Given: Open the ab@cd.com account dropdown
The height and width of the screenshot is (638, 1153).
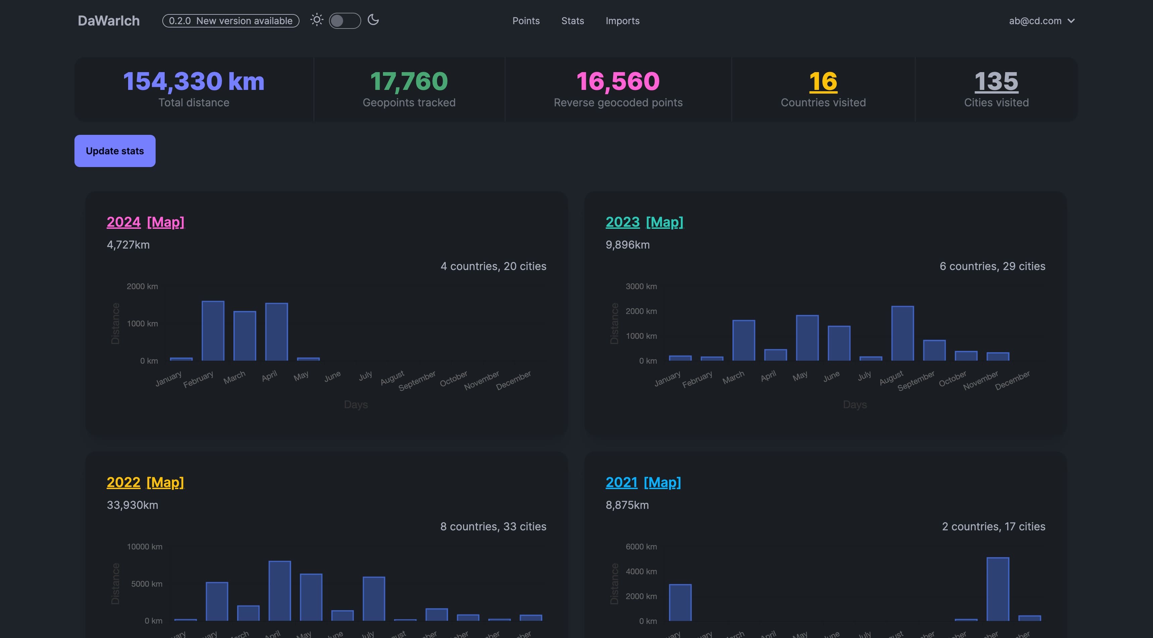Looking at the screenshot, I should 1035,20.
